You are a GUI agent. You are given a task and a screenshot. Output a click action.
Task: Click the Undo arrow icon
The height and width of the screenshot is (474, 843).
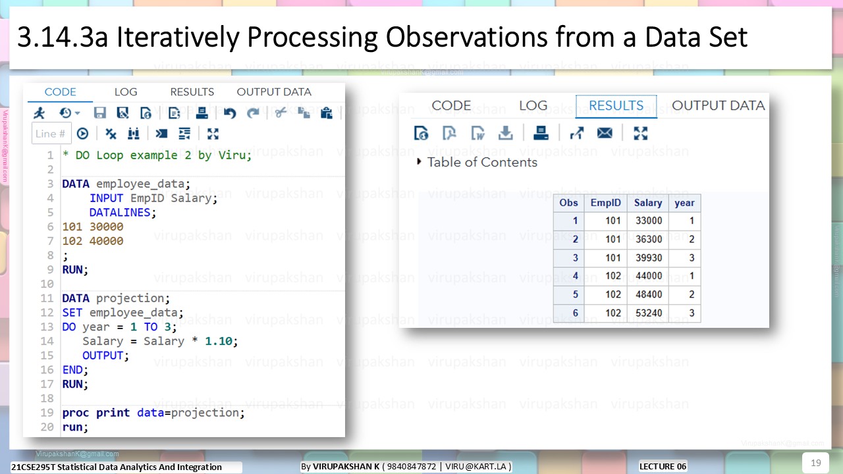[x=229, y=113]
